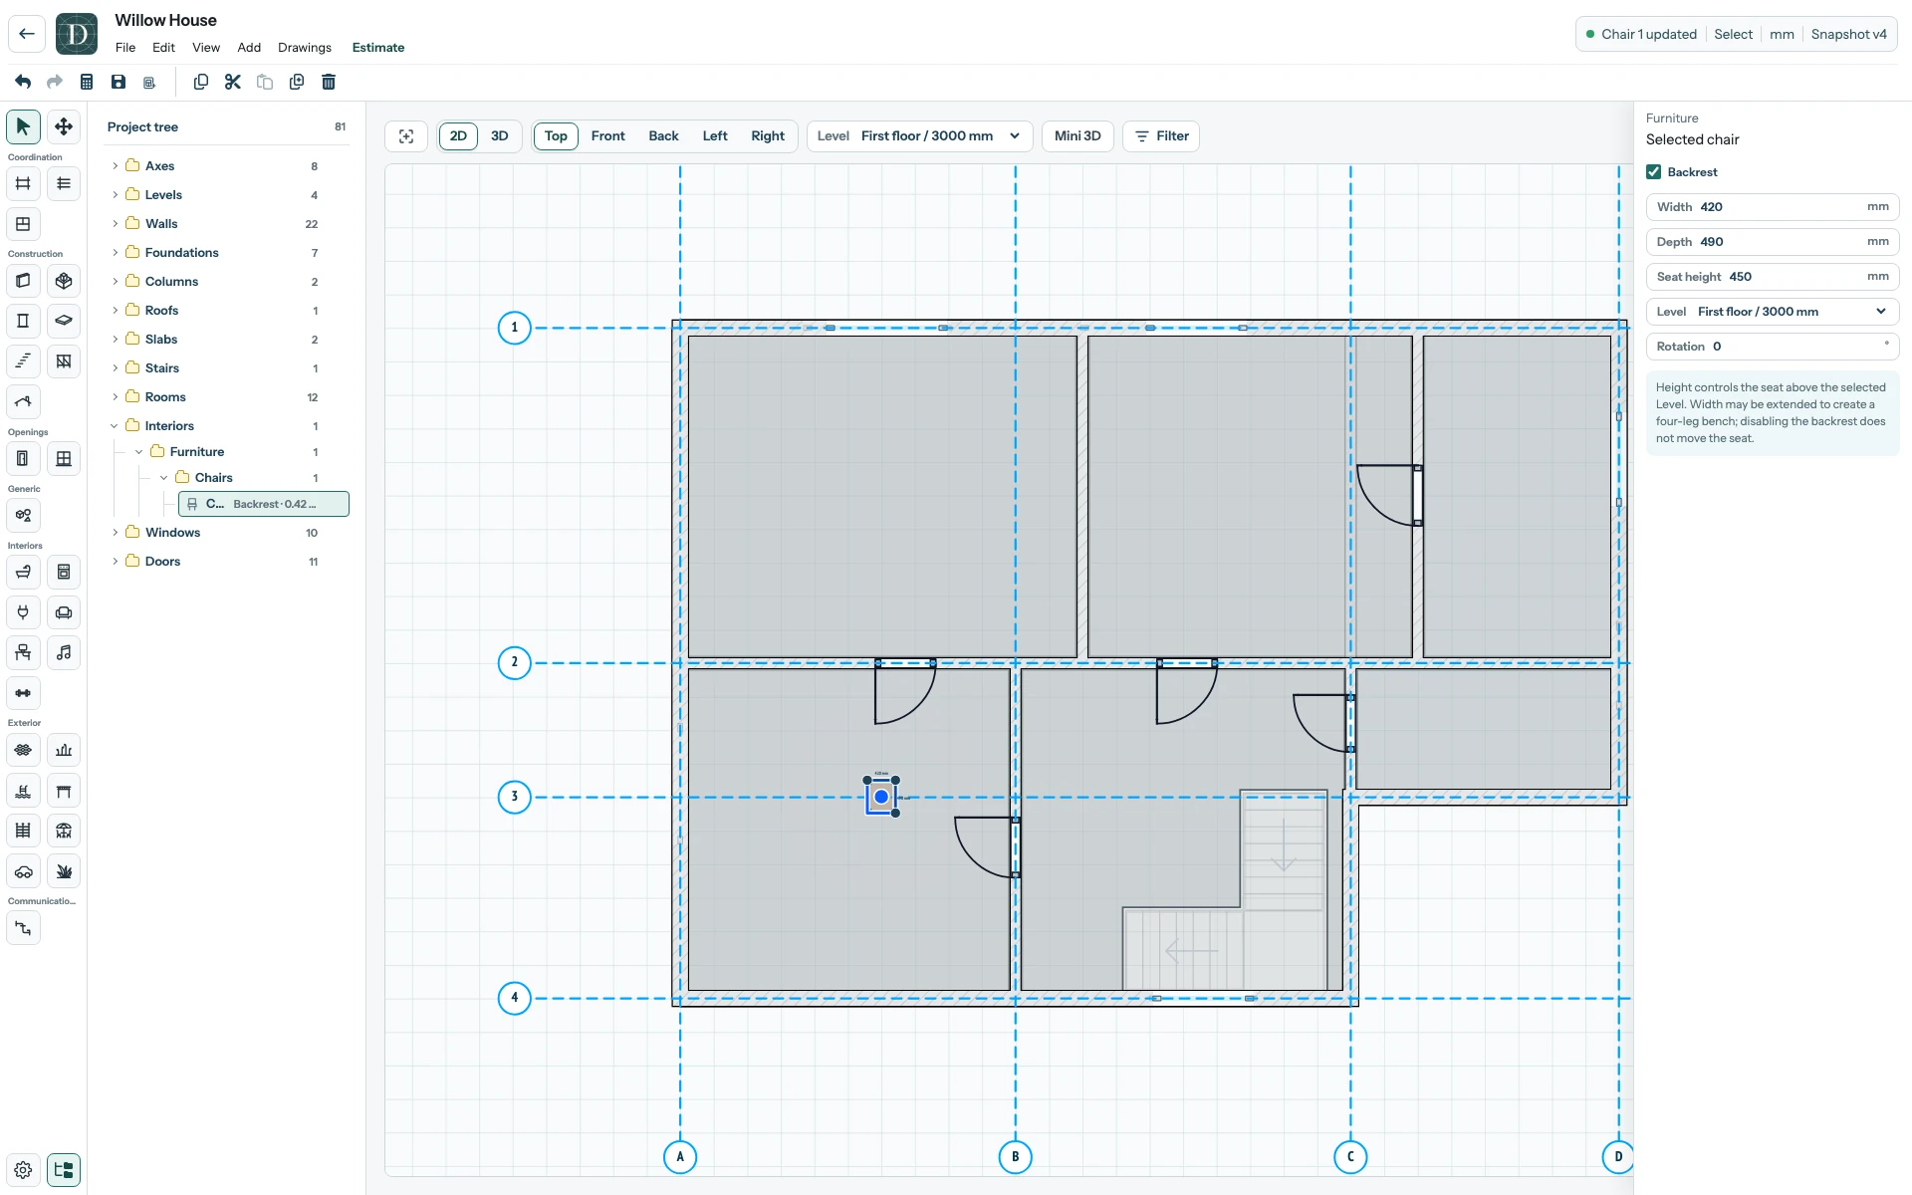Click the back arrow button
The image size is (1912, 1195).
pos(27,34)
